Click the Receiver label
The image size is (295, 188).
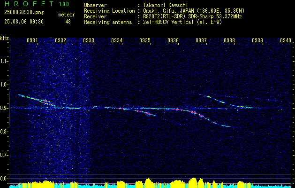pyautogui.click(x=95, y=16)
